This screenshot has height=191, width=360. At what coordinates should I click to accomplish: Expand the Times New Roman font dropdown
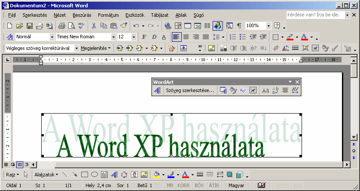pyautogui.click(x=113, y=37)
